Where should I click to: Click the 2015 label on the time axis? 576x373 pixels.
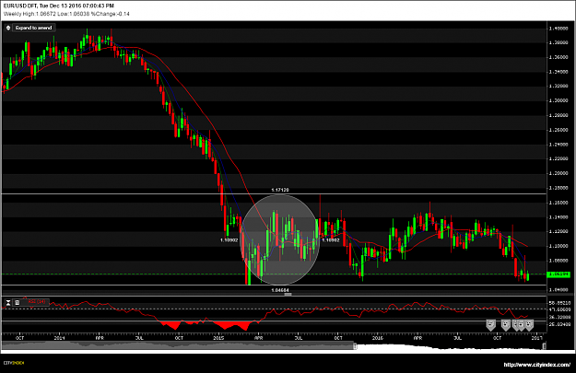tap(219, 338)
